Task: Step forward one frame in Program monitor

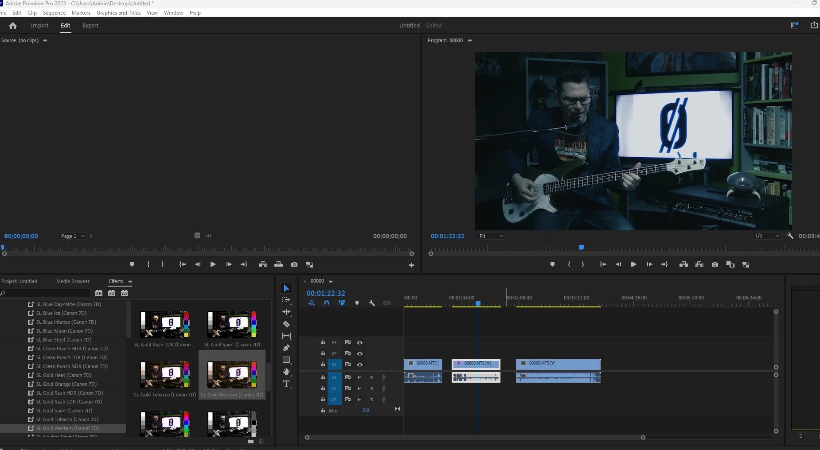Action: 649,264
